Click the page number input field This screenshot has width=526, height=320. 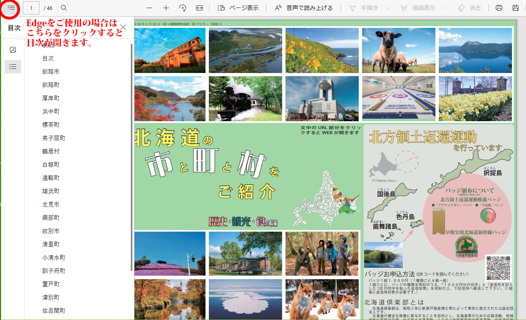pos(31,8)
